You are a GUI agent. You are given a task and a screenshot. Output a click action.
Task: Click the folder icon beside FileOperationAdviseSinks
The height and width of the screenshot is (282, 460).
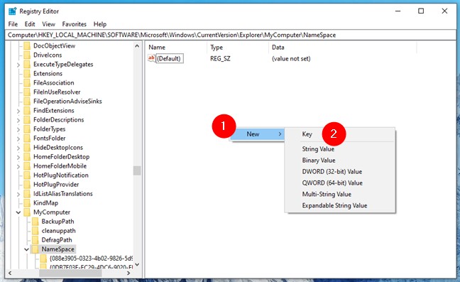(x=27, y=102)
